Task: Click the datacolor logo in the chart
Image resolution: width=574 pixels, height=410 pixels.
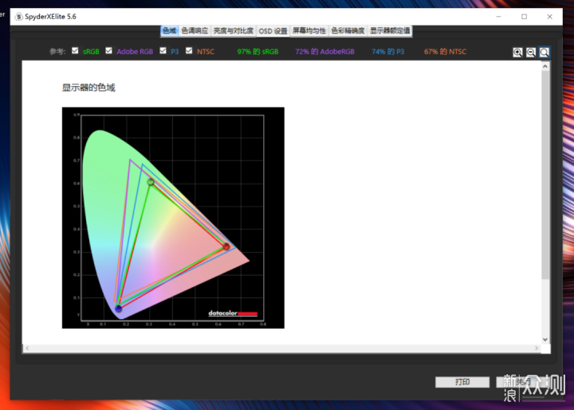Action: pos(233,313)
